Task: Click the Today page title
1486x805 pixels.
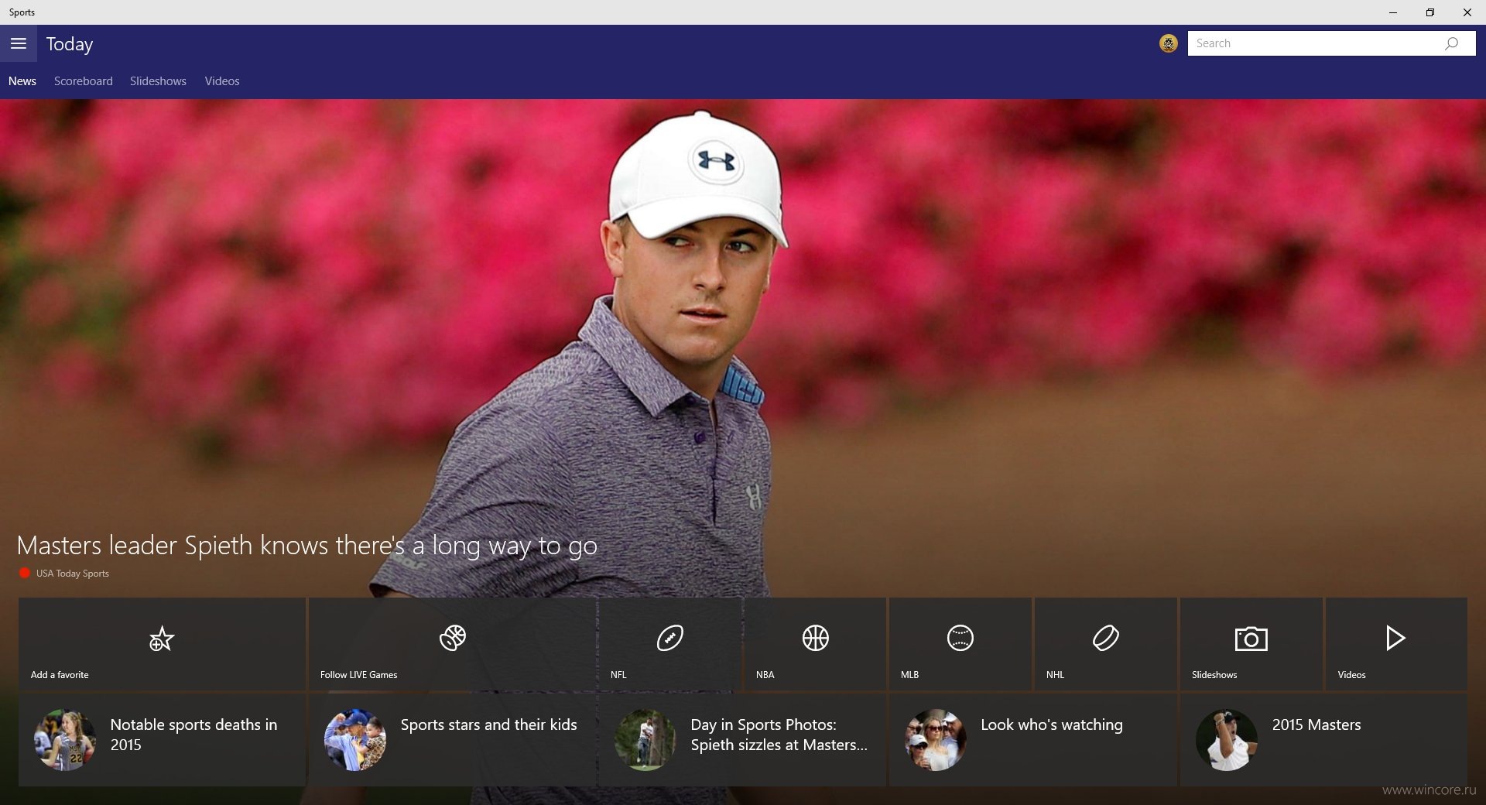Action: pyautogui.click(x=70, y=44)
